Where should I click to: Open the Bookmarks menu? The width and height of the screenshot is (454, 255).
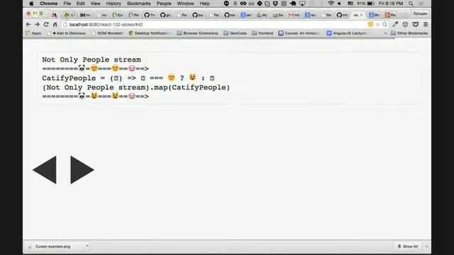[139, 4]
